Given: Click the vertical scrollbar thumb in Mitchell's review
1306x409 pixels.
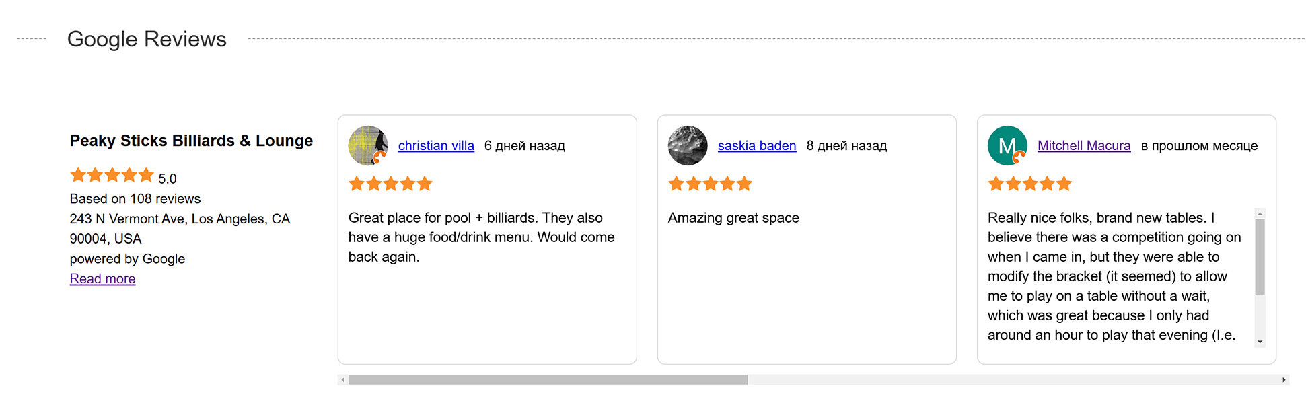Looking at the screenshot, I should [1260, 257].
